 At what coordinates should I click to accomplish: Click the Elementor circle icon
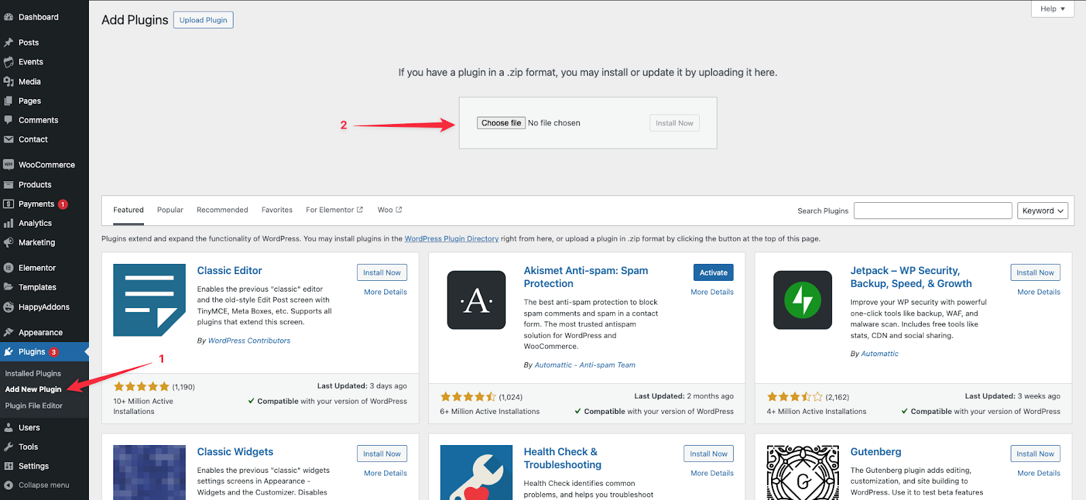[9, 268]
